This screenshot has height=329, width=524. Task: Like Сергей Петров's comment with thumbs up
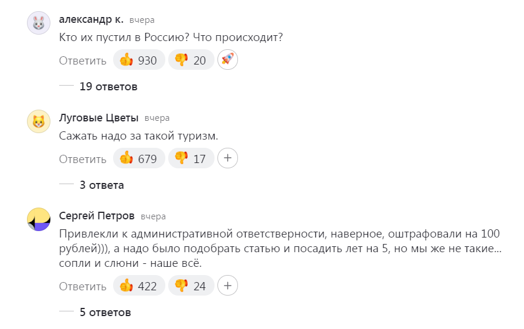[x=139, y=286]
